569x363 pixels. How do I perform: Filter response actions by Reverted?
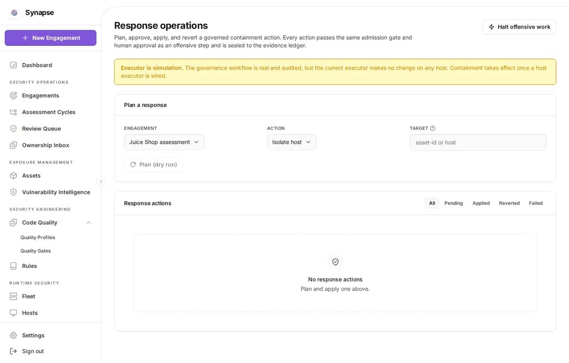point(509,203)
